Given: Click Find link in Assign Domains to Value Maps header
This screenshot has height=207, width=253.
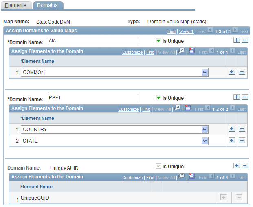Looking at the screenshot, I should (x=171, y=31).
